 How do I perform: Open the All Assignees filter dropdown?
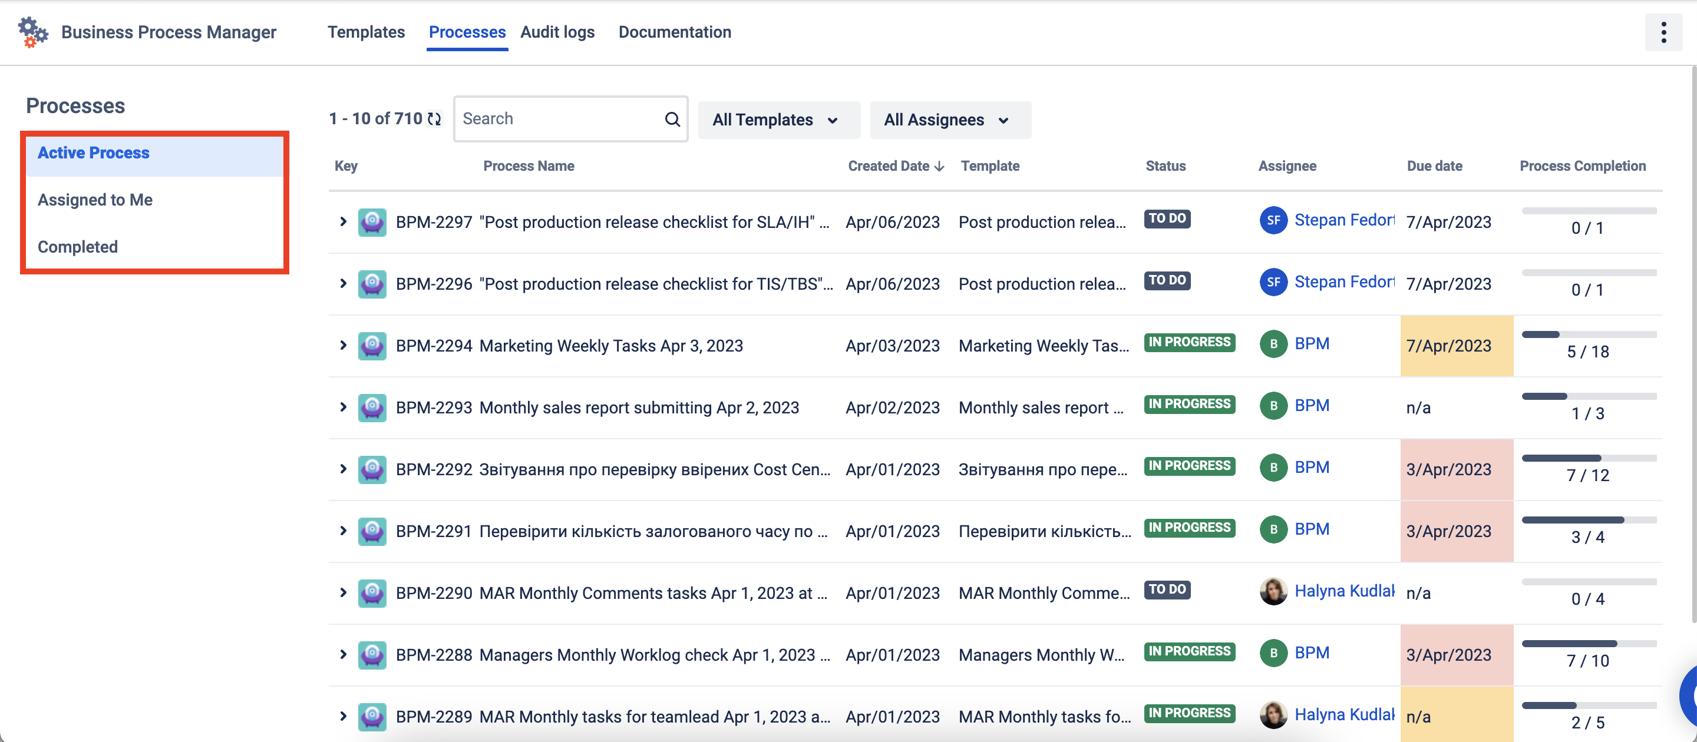pos(949,120)
